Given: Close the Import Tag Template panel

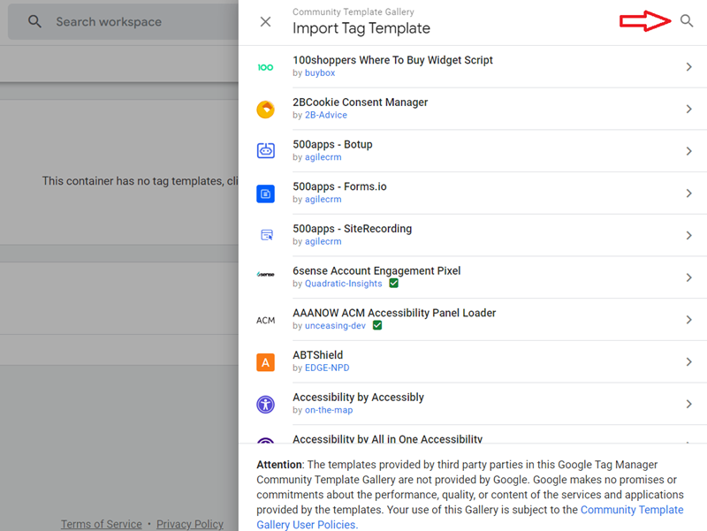Looking at the screenshot, I should point(265,21).
